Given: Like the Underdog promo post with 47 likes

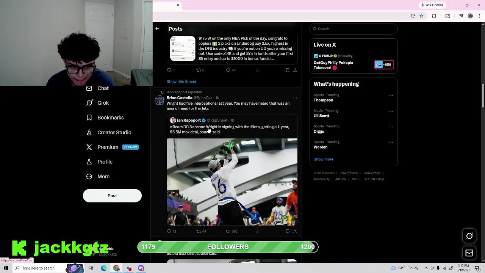Looking at the screenshot, I should pyautogui.click(x=230, y=70).
